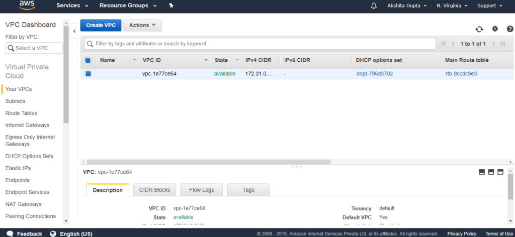Click the AWS logo home icon
Image resolution: width=515 pixels, height=237 pixels.
click(x=27, y=5)
